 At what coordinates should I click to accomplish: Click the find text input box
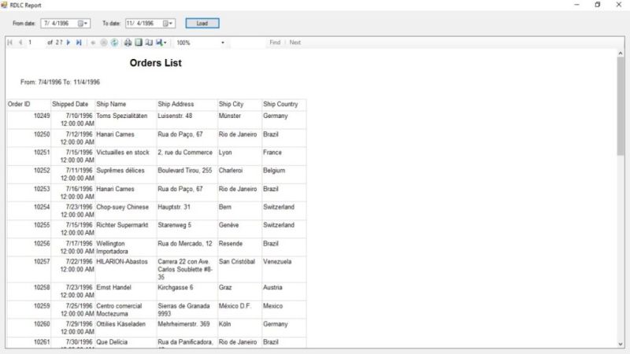pyautogui.click(x=247, y=42)
